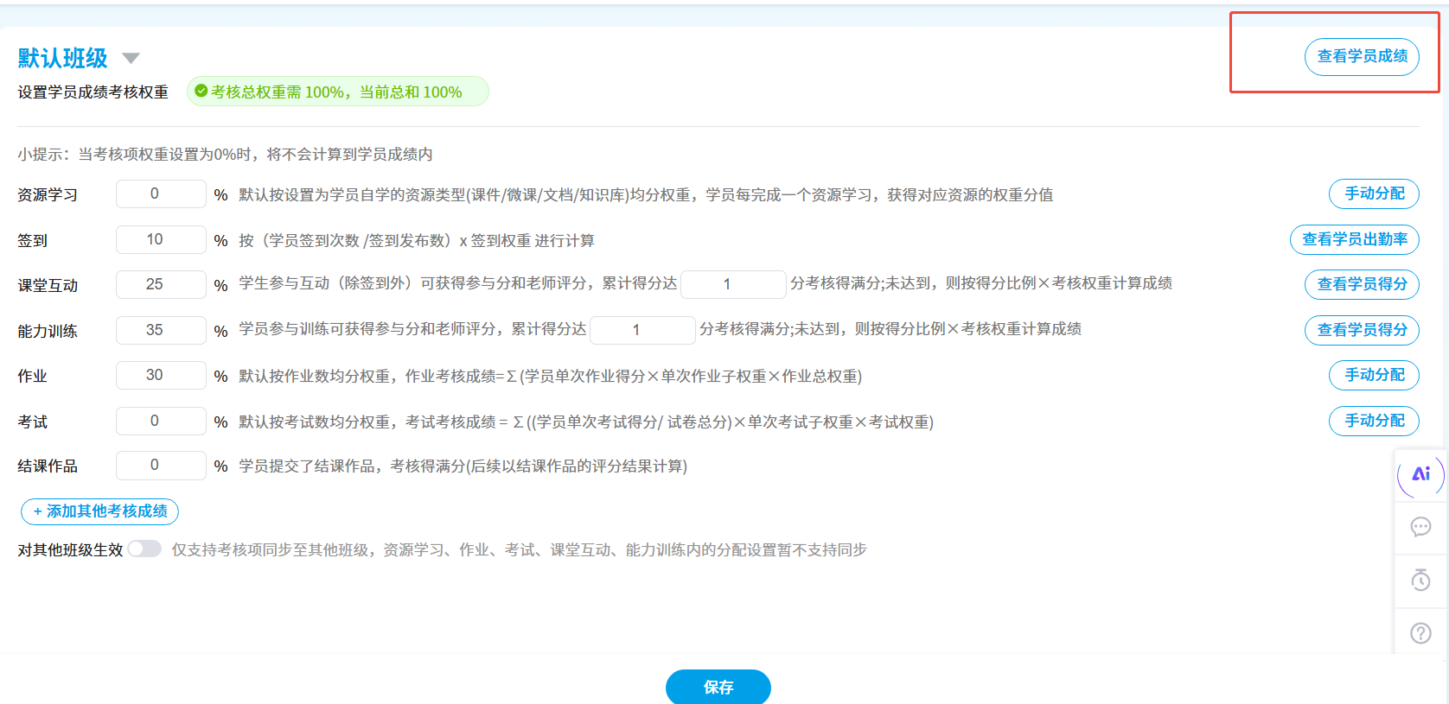Click the 资源学习 row label
This screenshot has height=704, width=1449.
(x=48, y=194)
